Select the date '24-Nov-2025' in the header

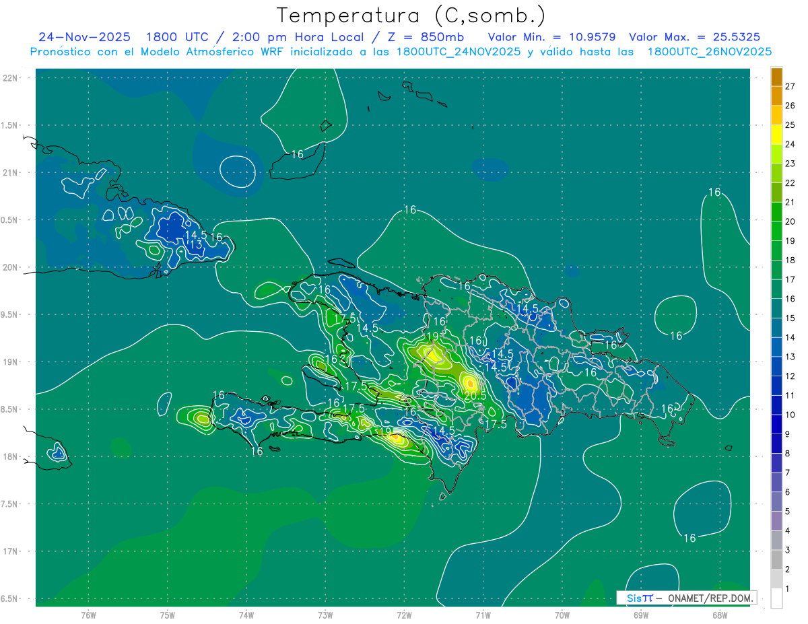(86, 37)
